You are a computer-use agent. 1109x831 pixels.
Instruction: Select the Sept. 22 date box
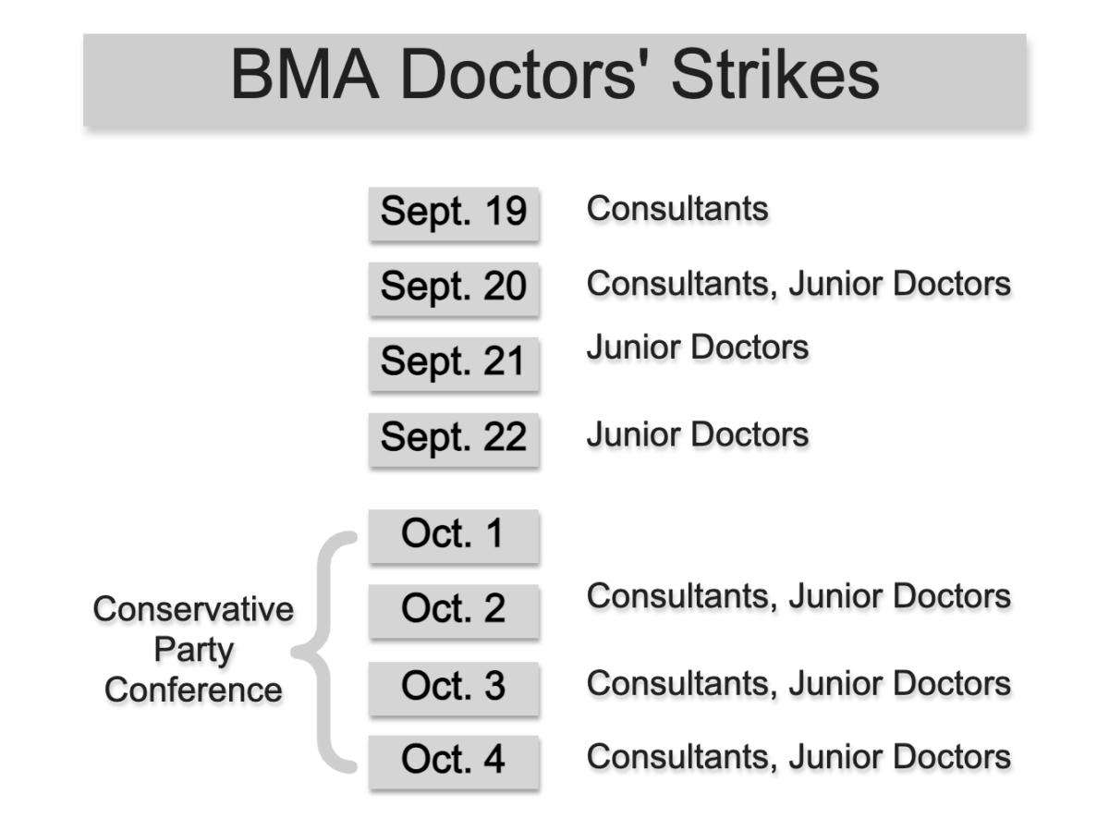pyautogui.click(x=454, y=439)
